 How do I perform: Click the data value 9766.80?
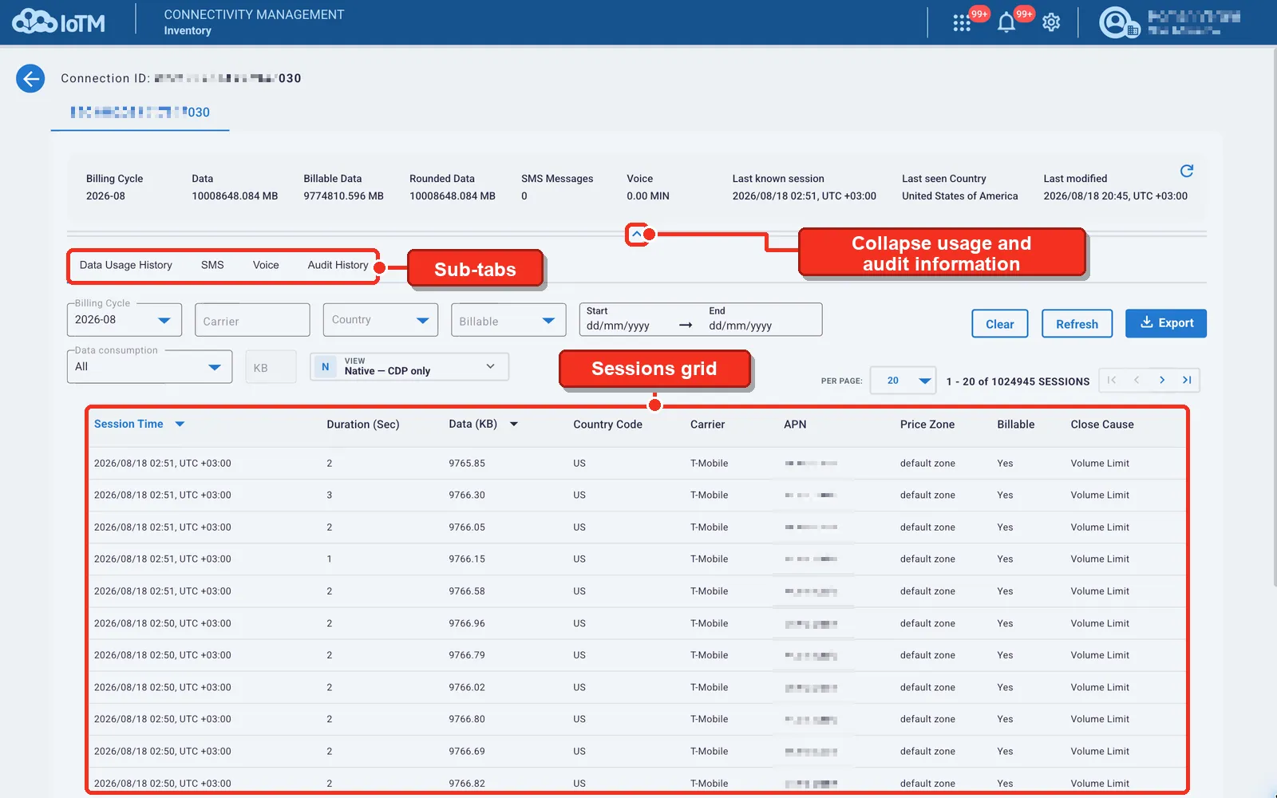pos(467,719)
